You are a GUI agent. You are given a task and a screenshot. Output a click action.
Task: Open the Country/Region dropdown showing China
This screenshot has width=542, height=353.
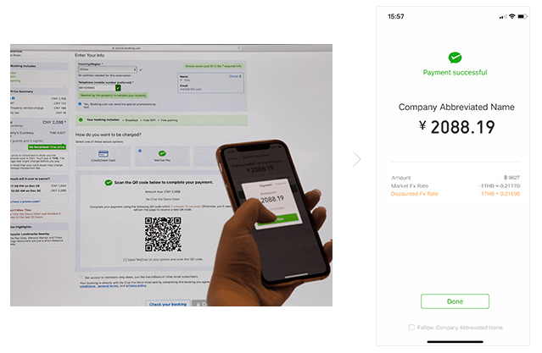pyautogui.click(x=108, y=69)
